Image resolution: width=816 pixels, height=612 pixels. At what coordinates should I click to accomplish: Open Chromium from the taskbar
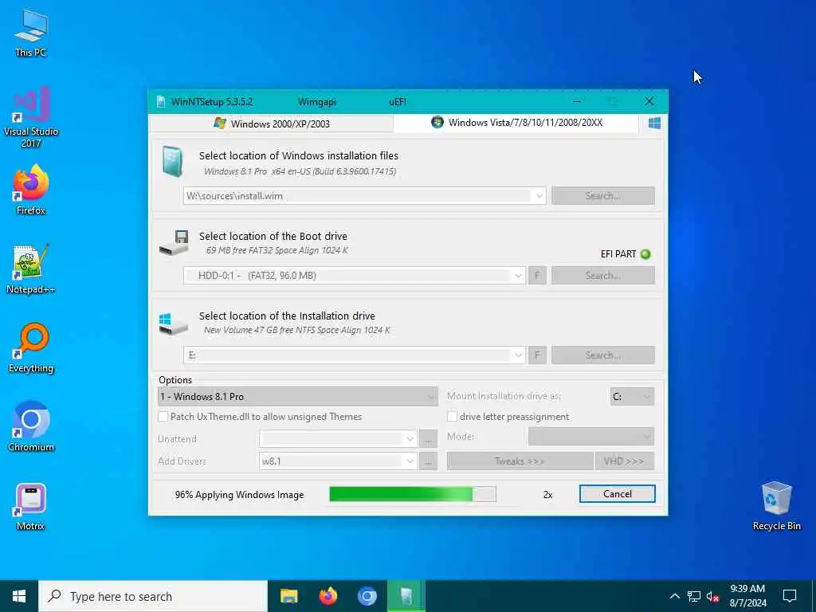(367, 596)
